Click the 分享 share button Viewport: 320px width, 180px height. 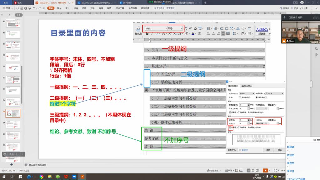(x=304, y=8)
